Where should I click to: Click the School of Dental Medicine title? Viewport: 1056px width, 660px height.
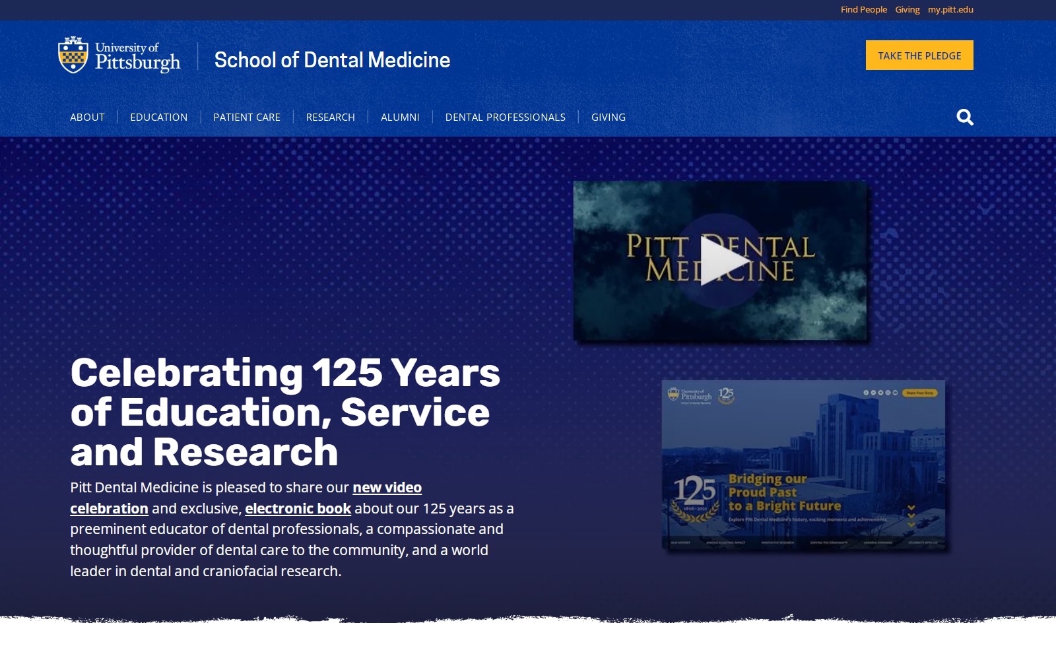click(x=332, y=60)
